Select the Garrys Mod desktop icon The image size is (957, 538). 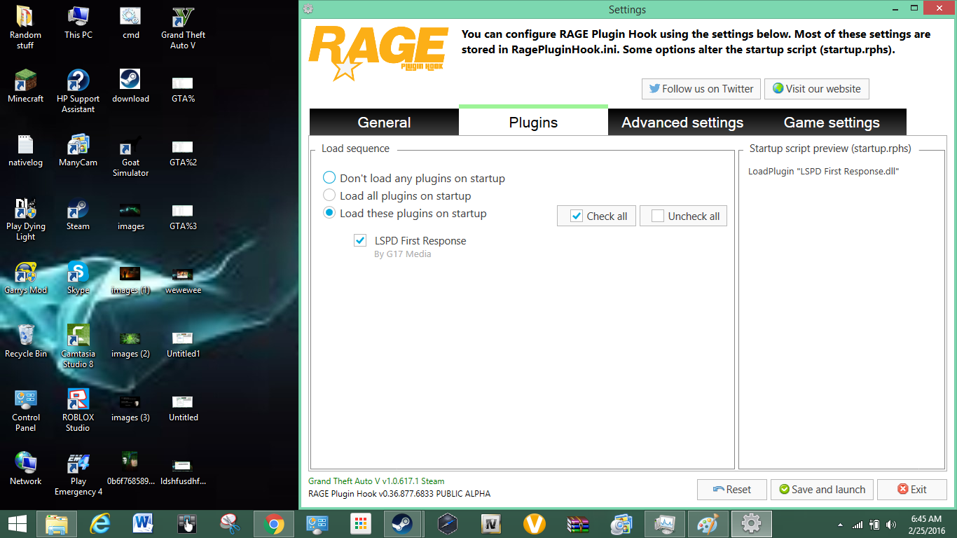(26, 278)
